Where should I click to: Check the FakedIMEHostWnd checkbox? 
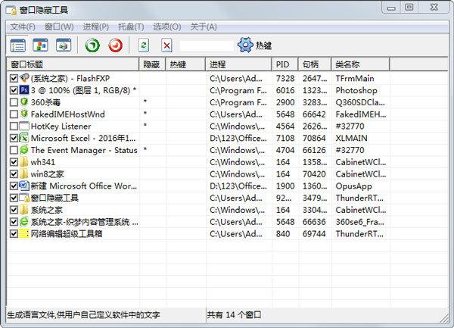coord(14,114)
